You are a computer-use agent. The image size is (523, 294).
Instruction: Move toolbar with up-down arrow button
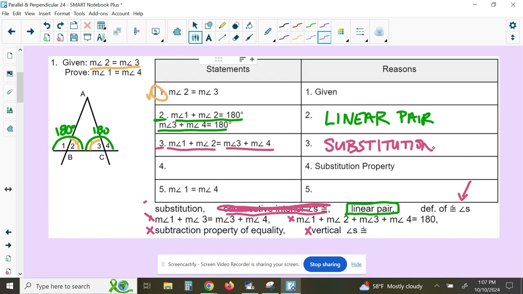(513, 38)
